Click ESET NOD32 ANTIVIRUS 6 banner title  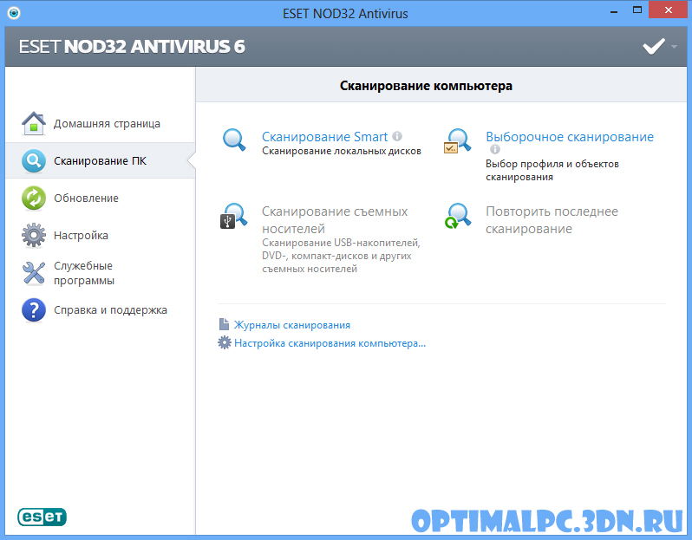[x=132, y=46]
